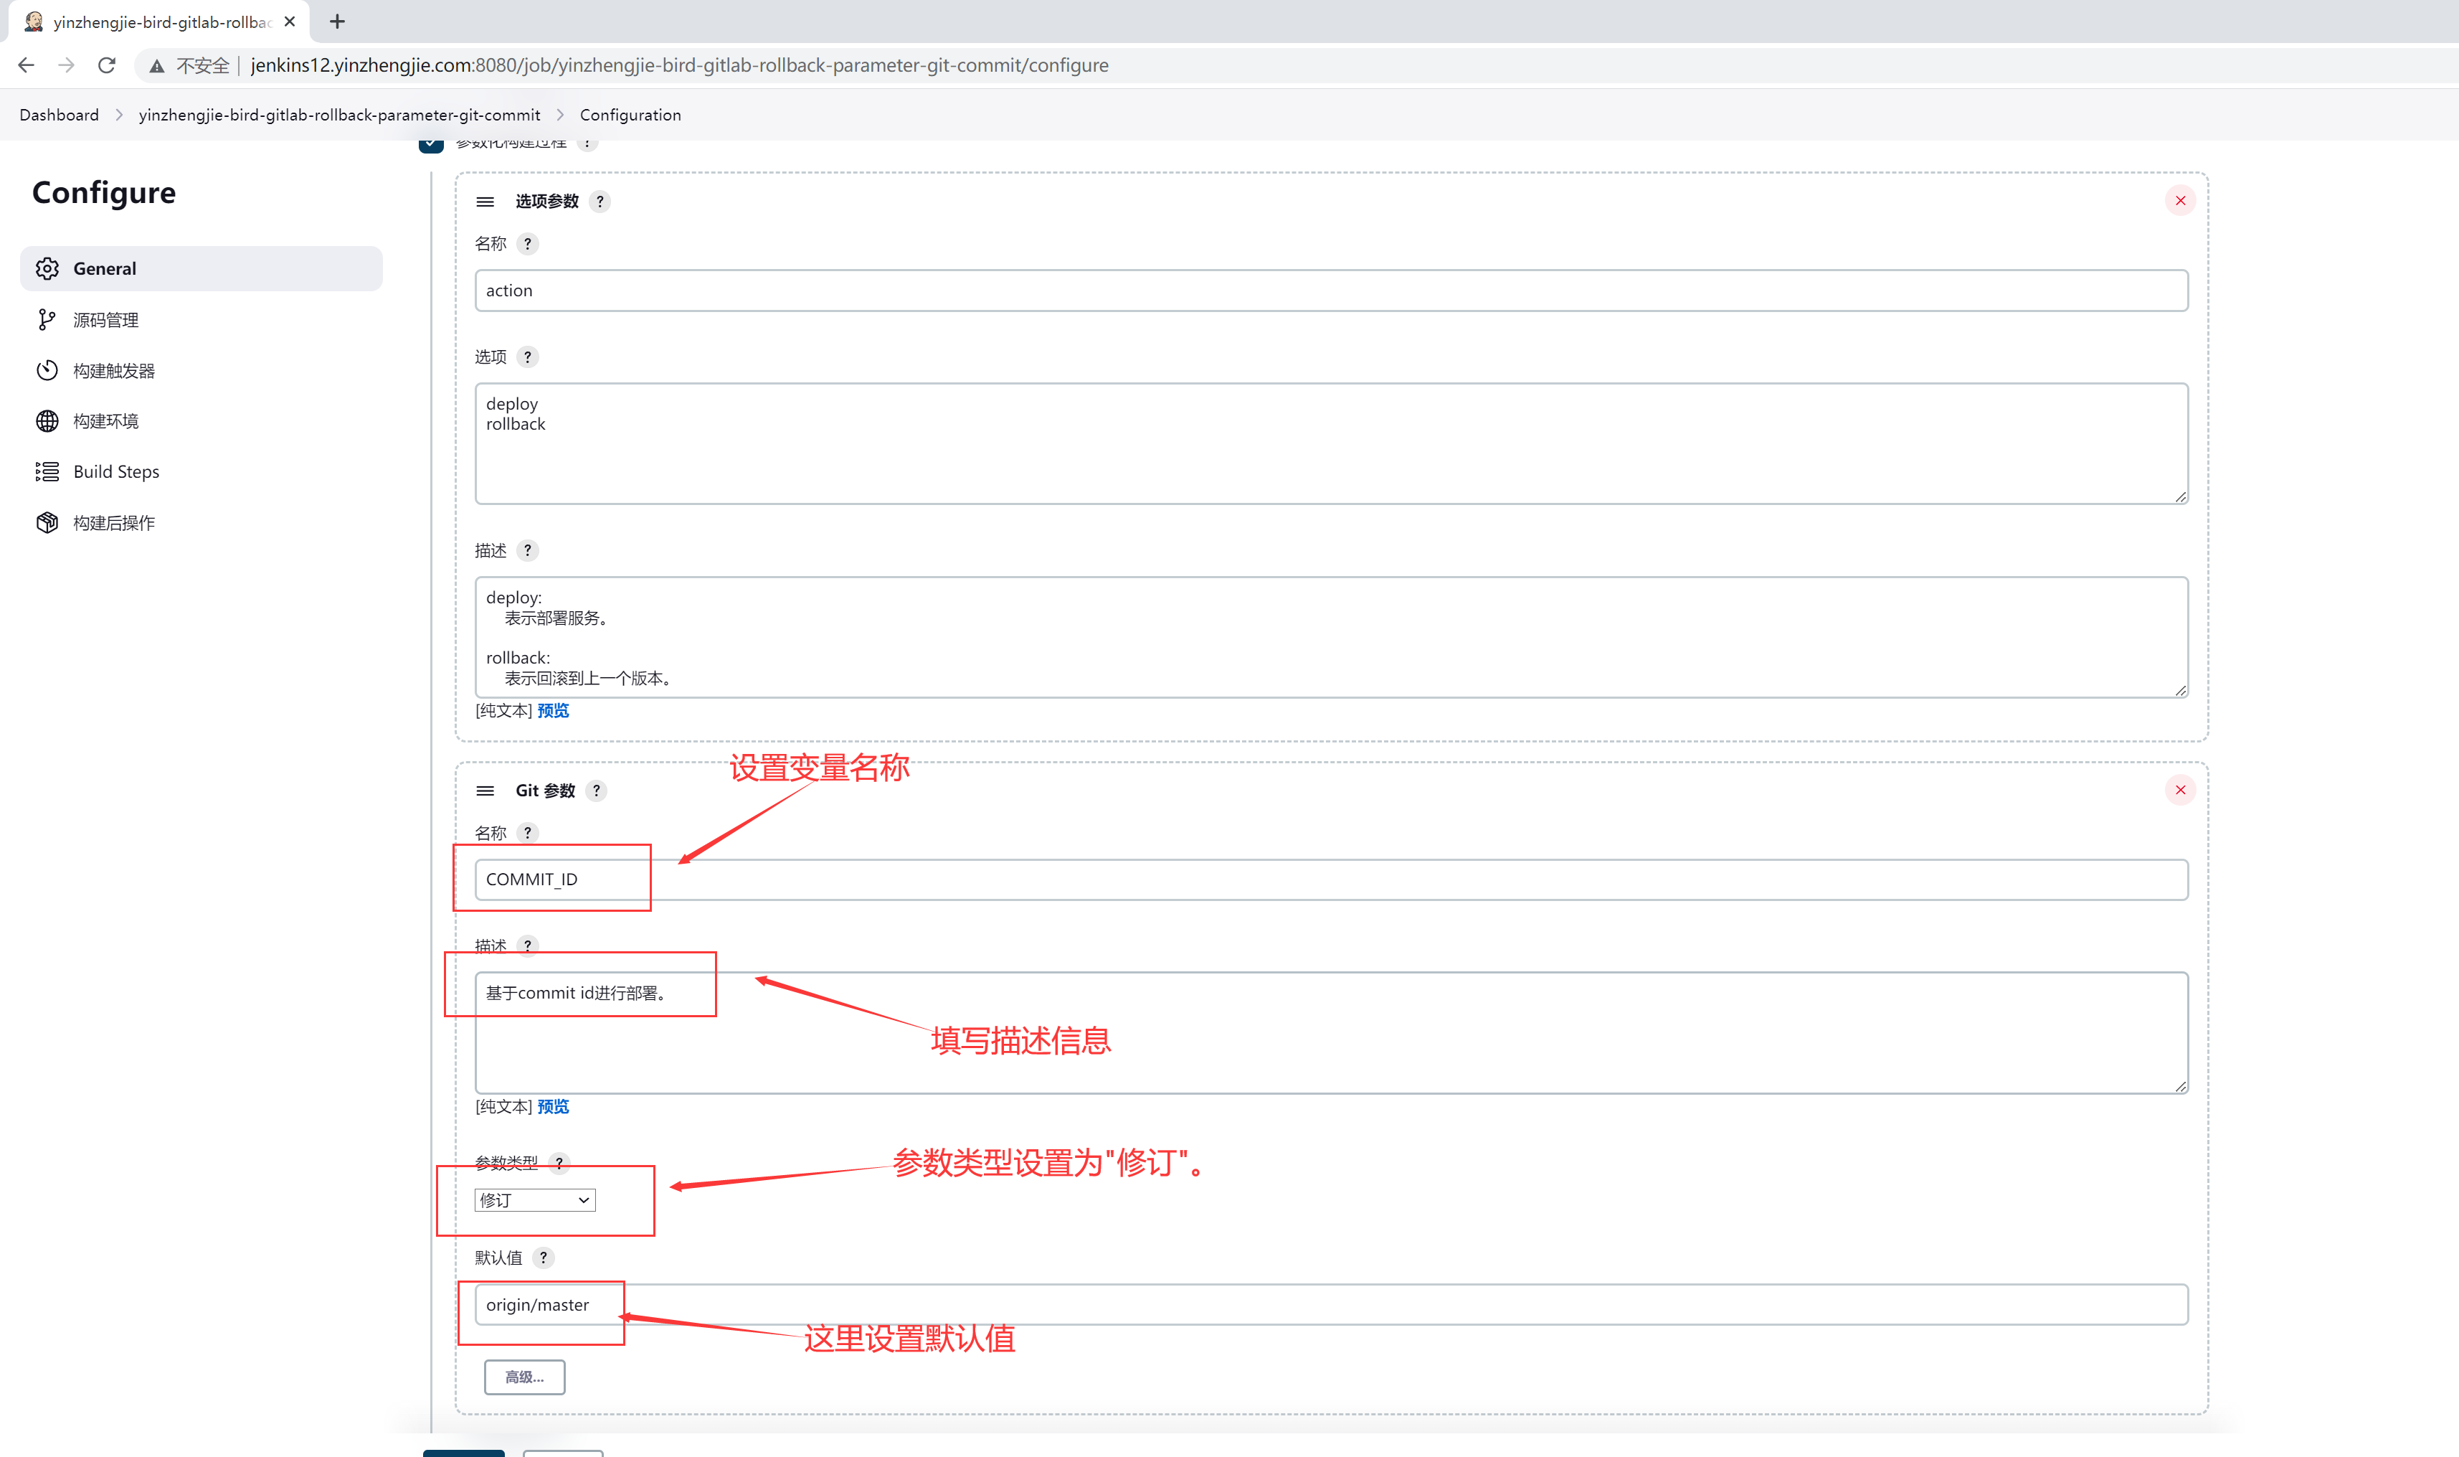
Task: Open Build Steps list icon
Action: point(47,471)
